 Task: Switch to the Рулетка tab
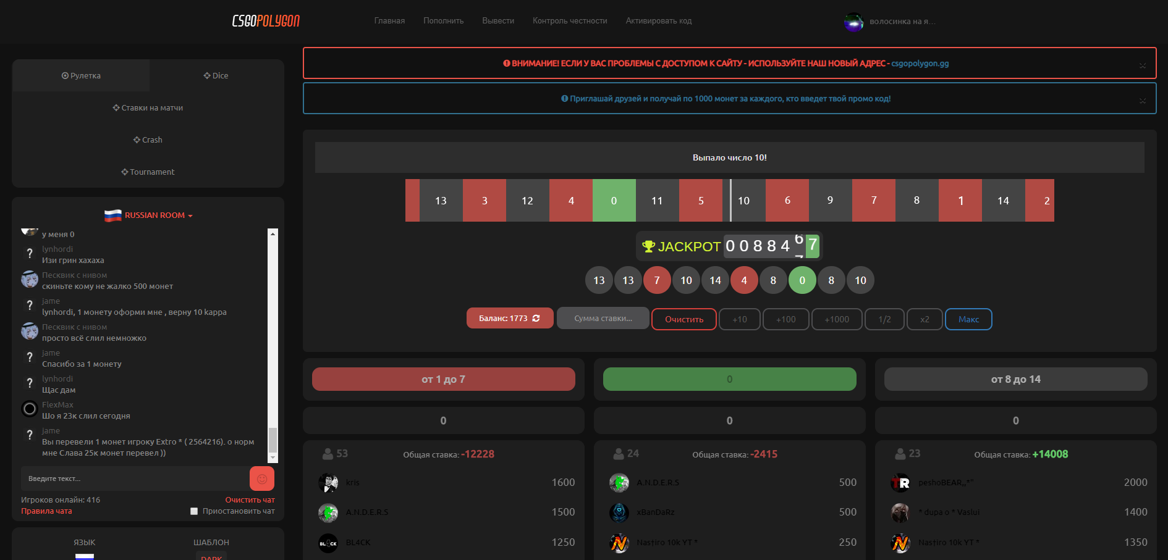81,75
